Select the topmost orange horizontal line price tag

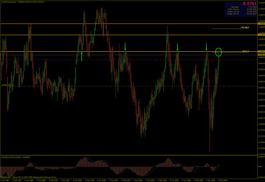coord(261,24)
